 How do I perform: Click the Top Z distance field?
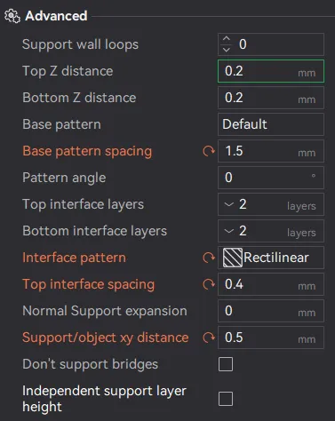271,71
